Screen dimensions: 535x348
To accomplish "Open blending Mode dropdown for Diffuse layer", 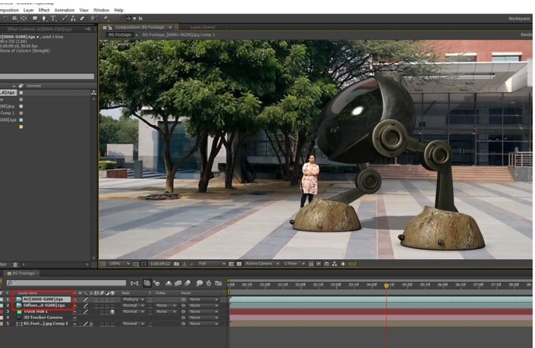I will pyautogui.click(x=133, y=305).
